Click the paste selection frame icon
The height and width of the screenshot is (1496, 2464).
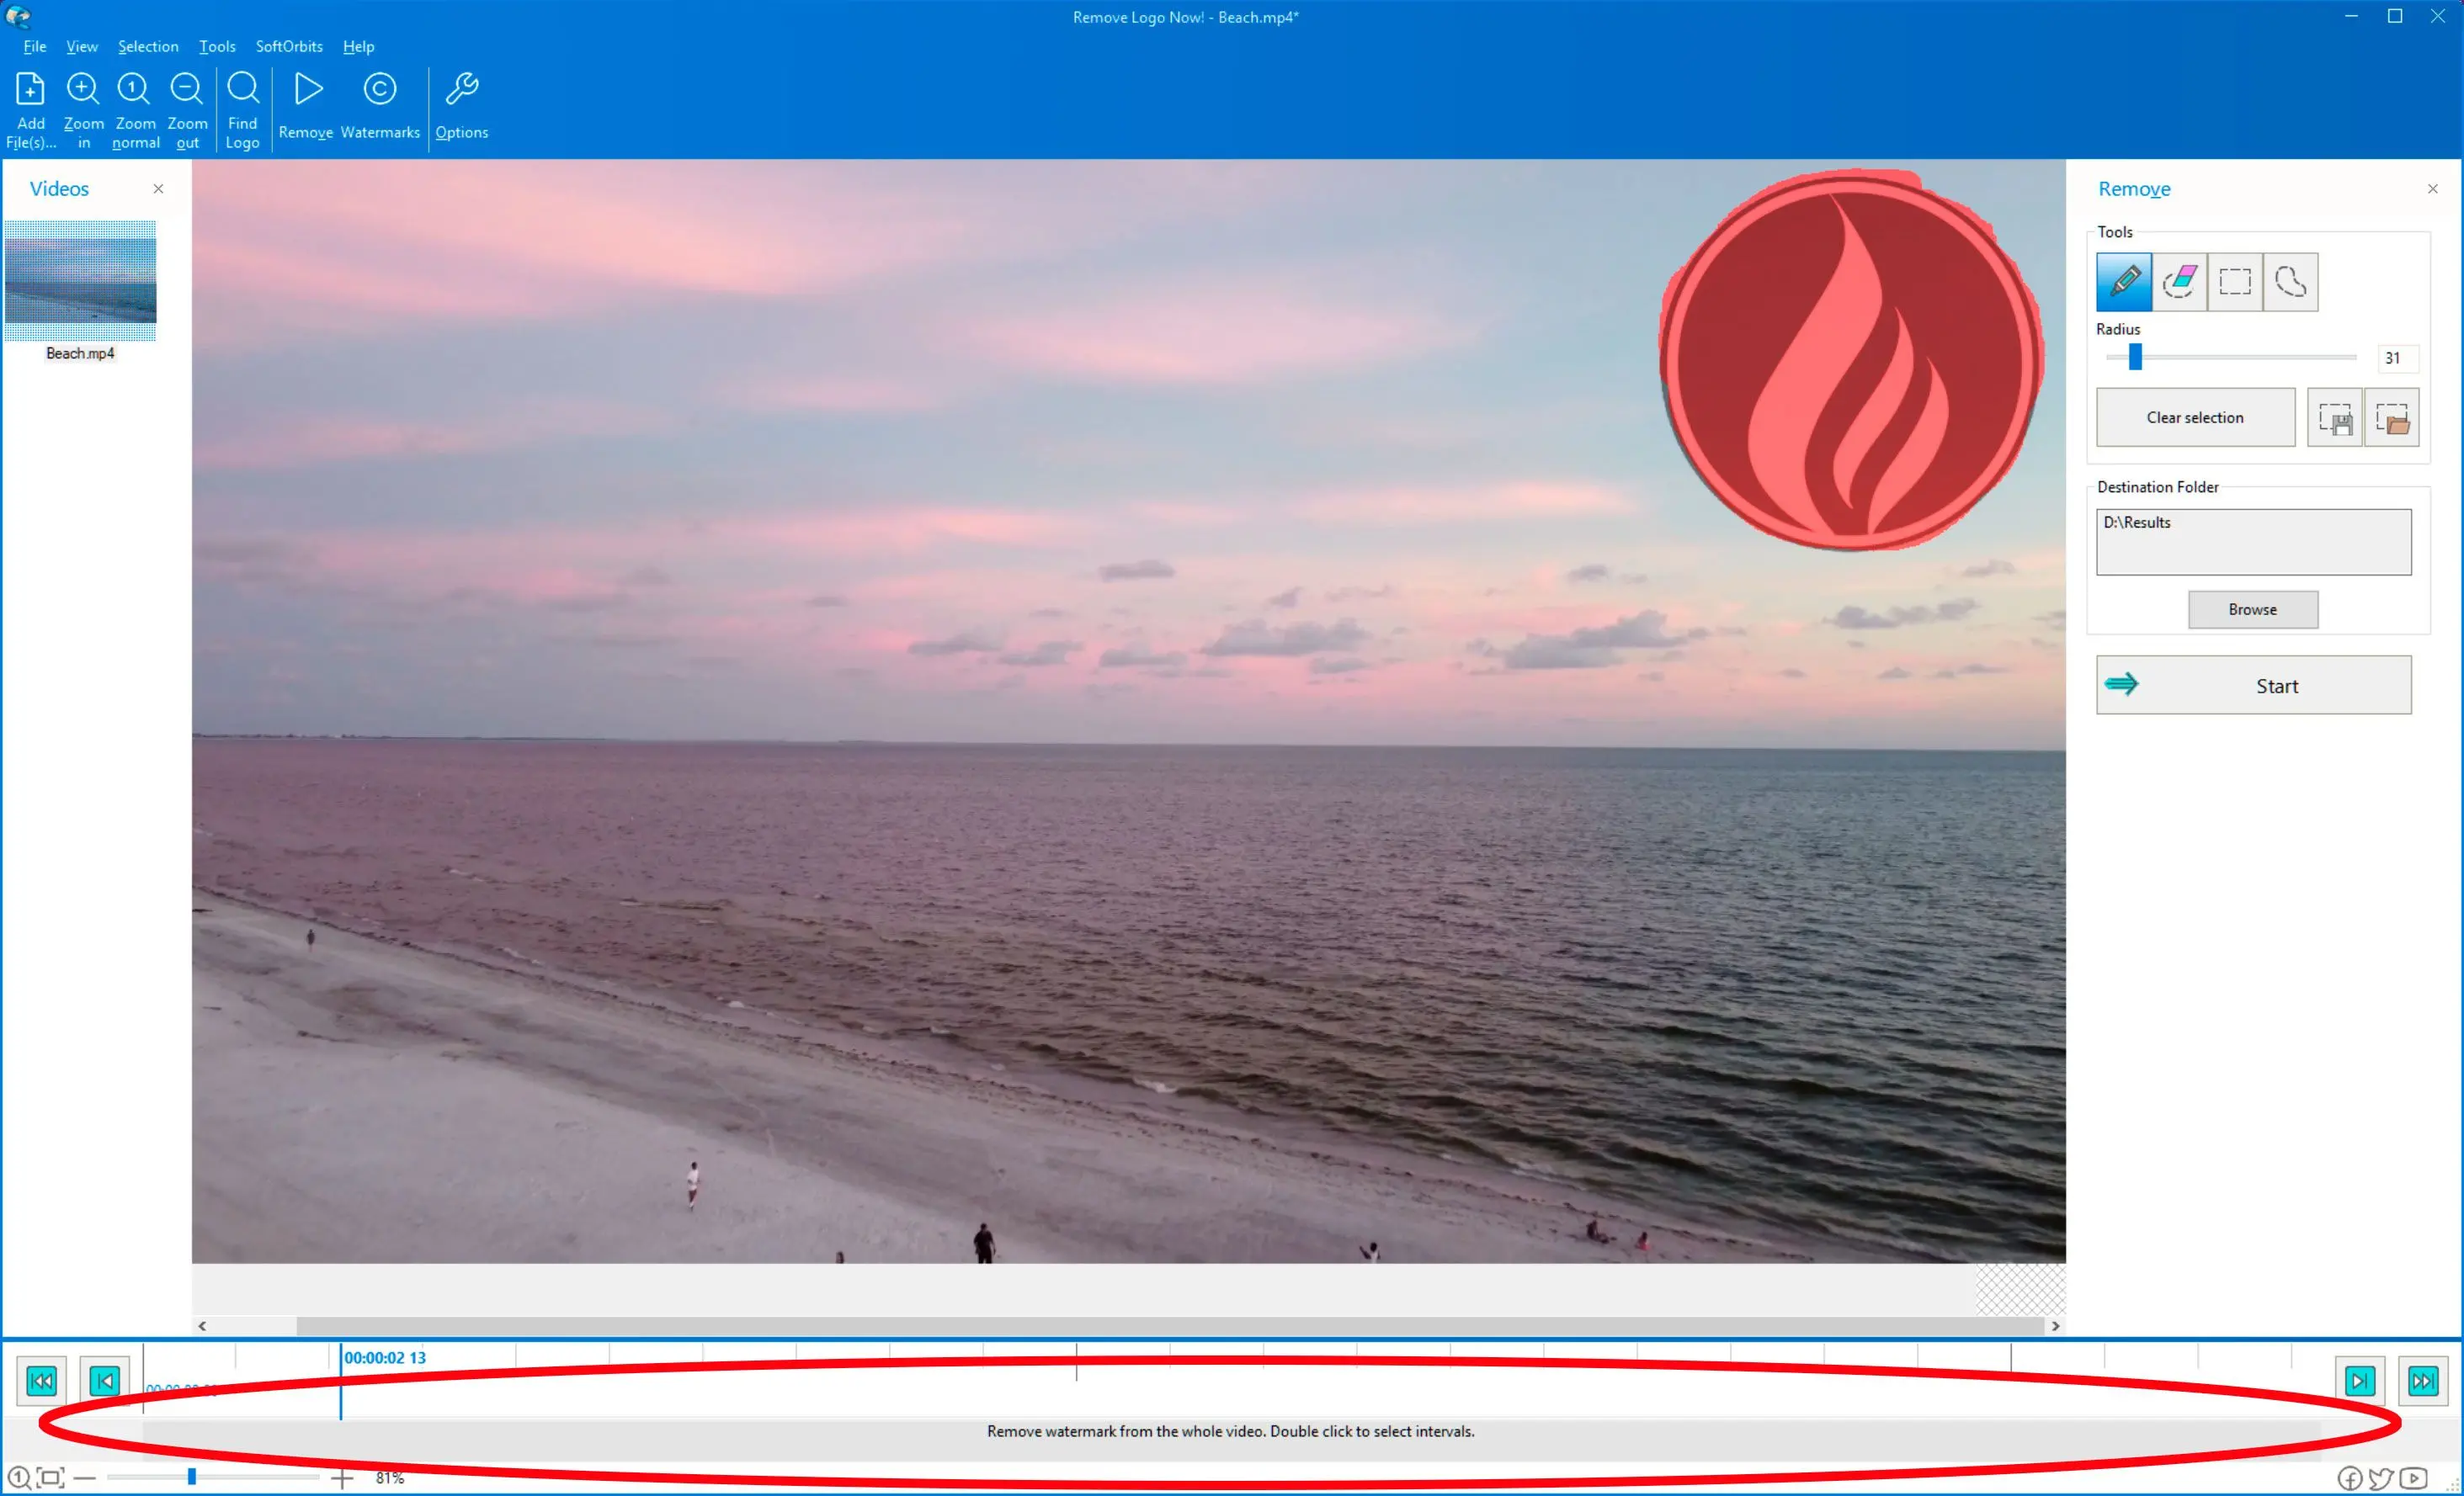pos(2393,417)
